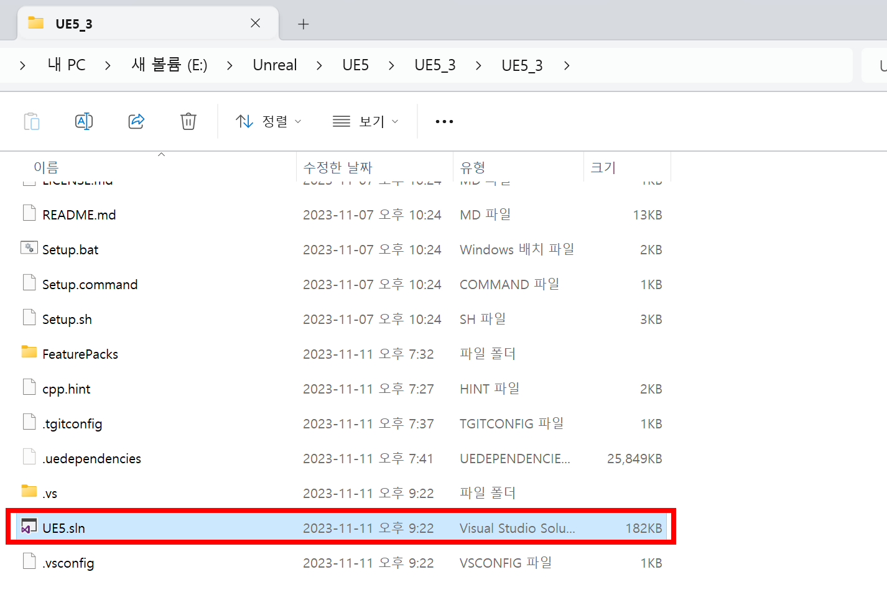The width and height of the screenshot is (887, 595).
Task: Click the folder icon on the UE5_3 tab
Action: click(x=36, y=23)
